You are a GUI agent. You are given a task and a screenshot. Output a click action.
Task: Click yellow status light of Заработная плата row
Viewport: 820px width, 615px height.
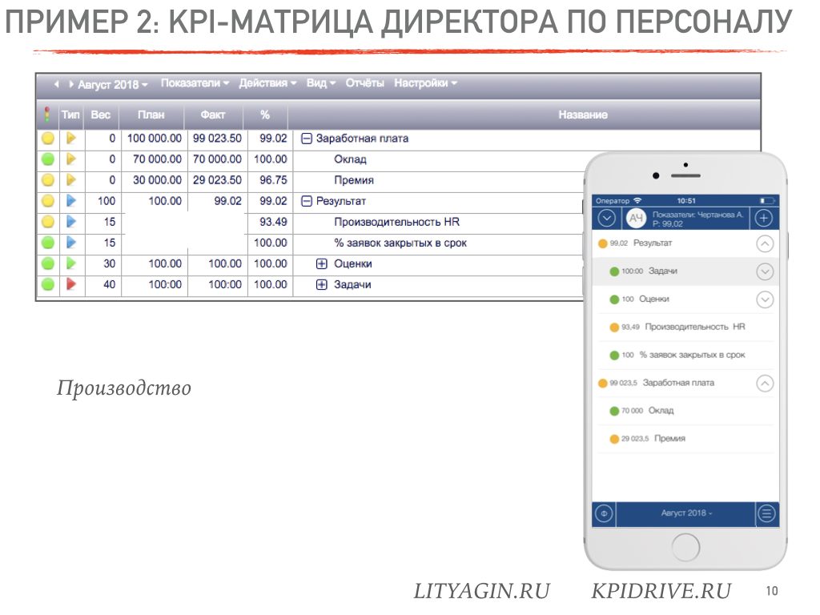(x=47, y=139)
